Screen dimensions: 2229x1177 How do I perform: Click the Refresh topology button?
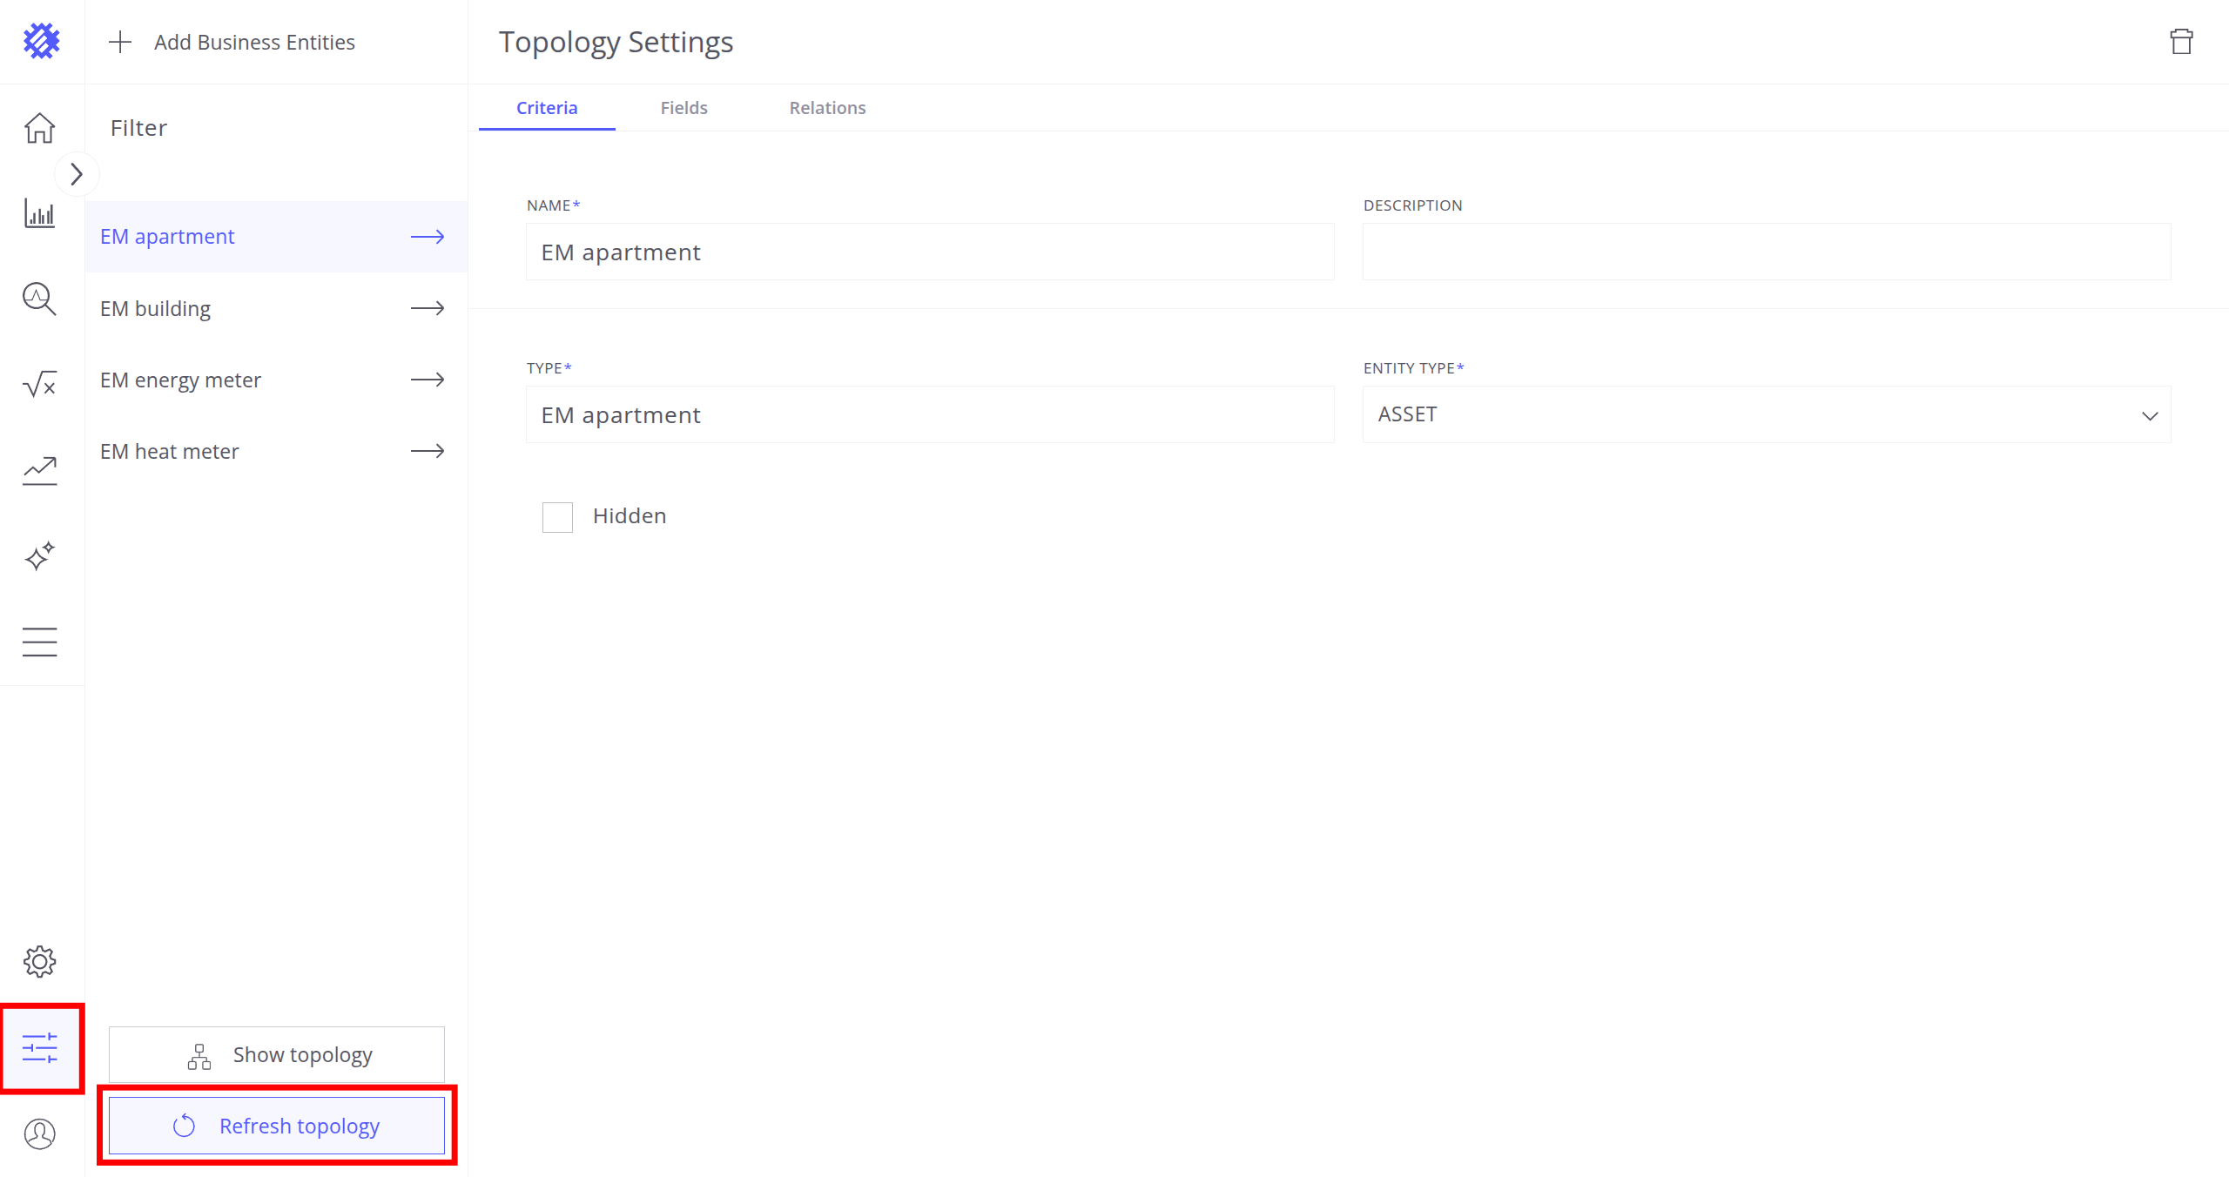point(277,1126)
